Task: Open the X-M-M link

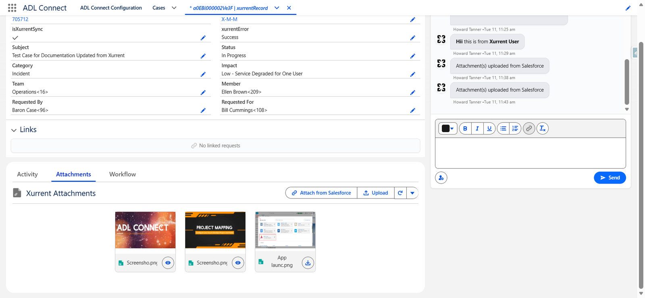Action: coord(229,19)
